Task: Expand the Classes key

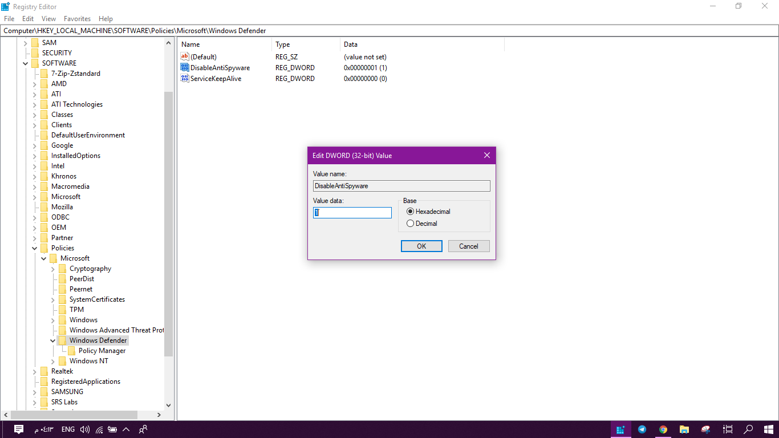Action: coord(34,115)
